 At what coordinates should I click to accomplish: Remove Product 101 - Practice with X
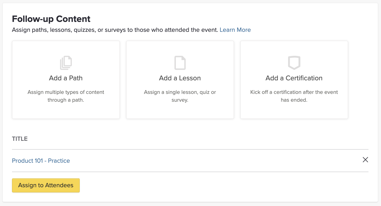coord(365,160)
